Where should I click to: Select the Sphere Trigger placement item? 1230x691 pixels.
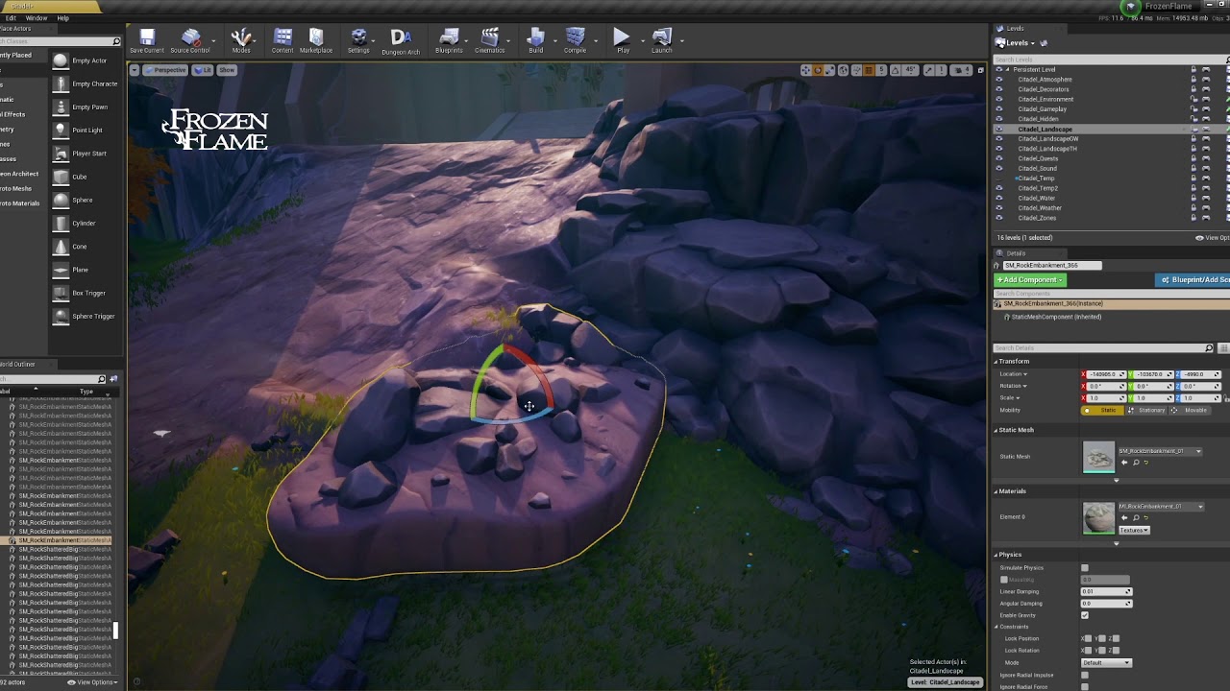tap(86, 316)
